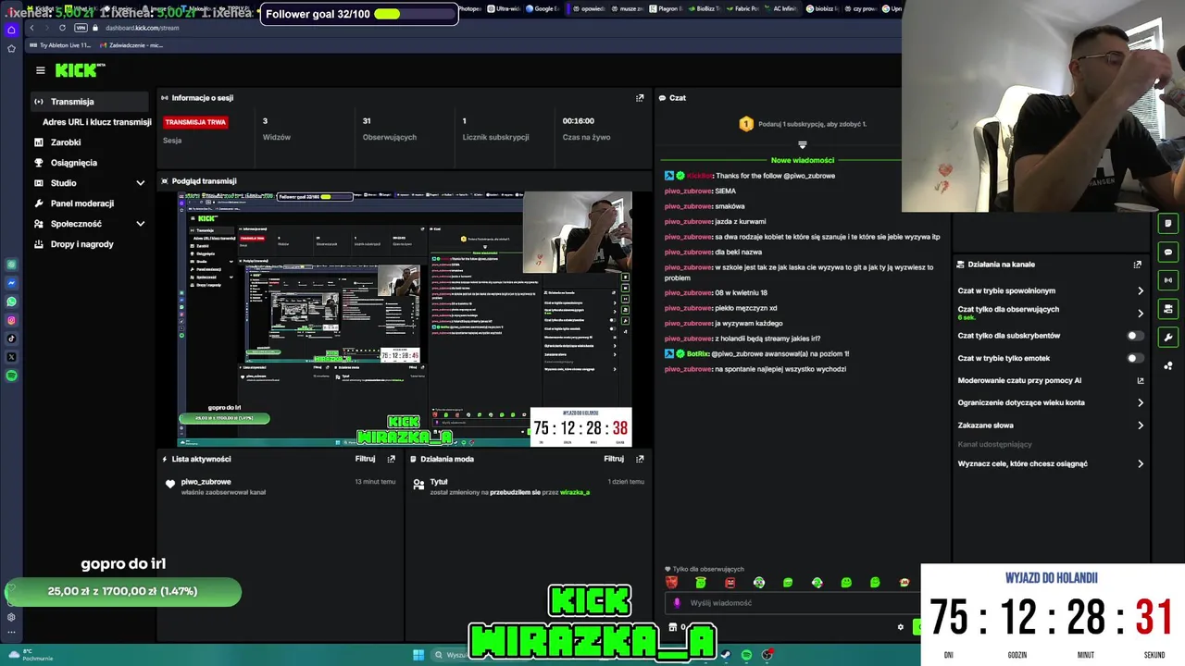Pick the headphones emote in chat
Image resolution: width=1185 pixels, height=666 pixels.
(759, 583)
